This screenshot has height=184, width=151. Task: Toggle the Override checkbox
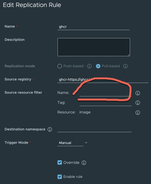pos(60,163)
